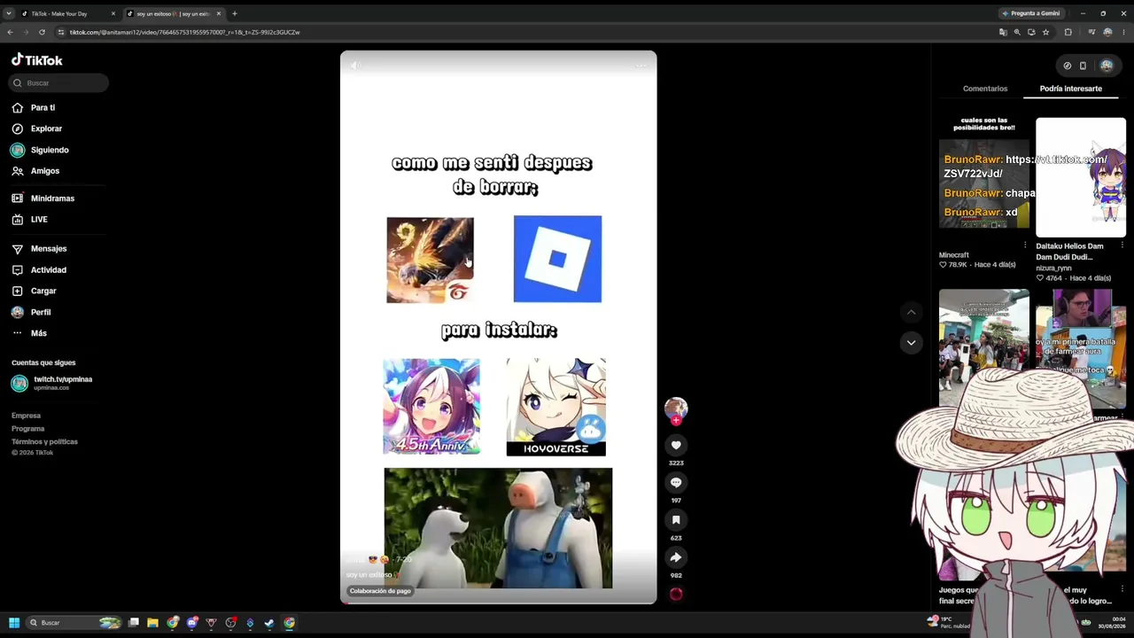Go to previous video arrow
Screen dimensions: 1134x638
tap(911, 312)
